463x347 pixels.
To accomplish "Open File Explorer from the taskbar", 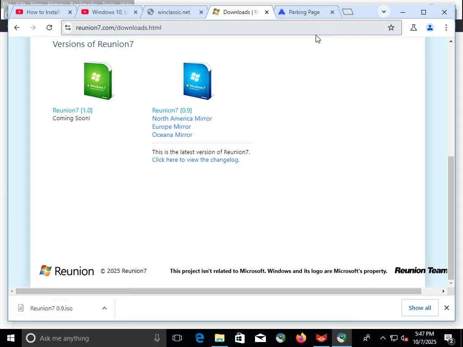I will pos(219,338).
